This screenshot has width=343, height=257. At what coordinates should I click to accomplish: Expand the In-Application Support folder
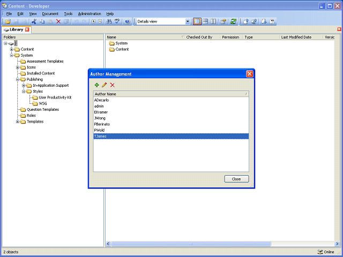click(x=24, y=86)
